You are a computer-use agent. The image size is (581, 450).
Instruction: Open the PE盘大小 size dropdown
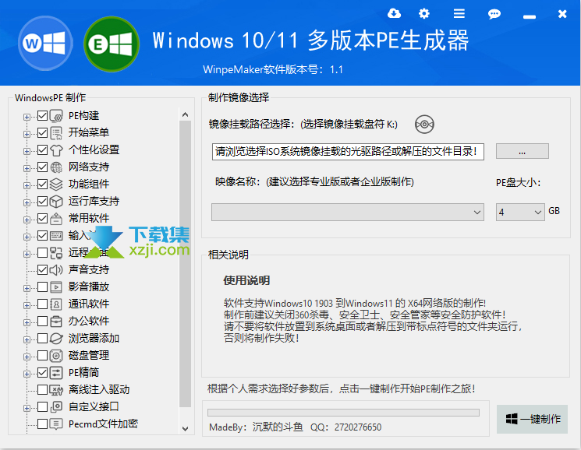(520, 213)
